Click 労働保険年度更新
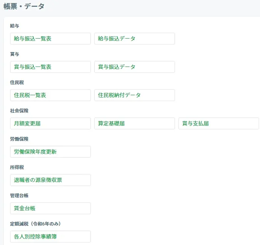The width and height of the screenshot is (260, 245). (50, 152)
